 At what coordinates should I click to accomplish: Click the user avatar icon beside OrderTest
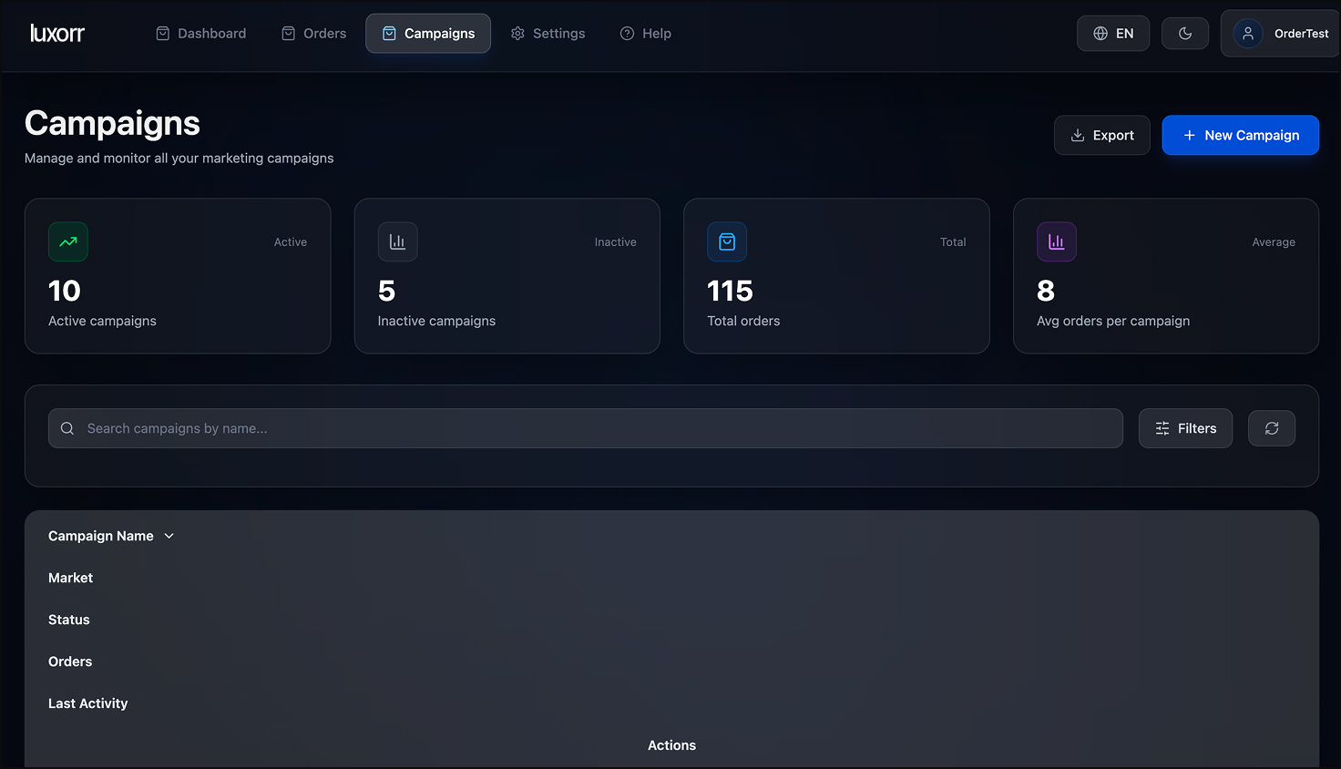click(1247, 34)
